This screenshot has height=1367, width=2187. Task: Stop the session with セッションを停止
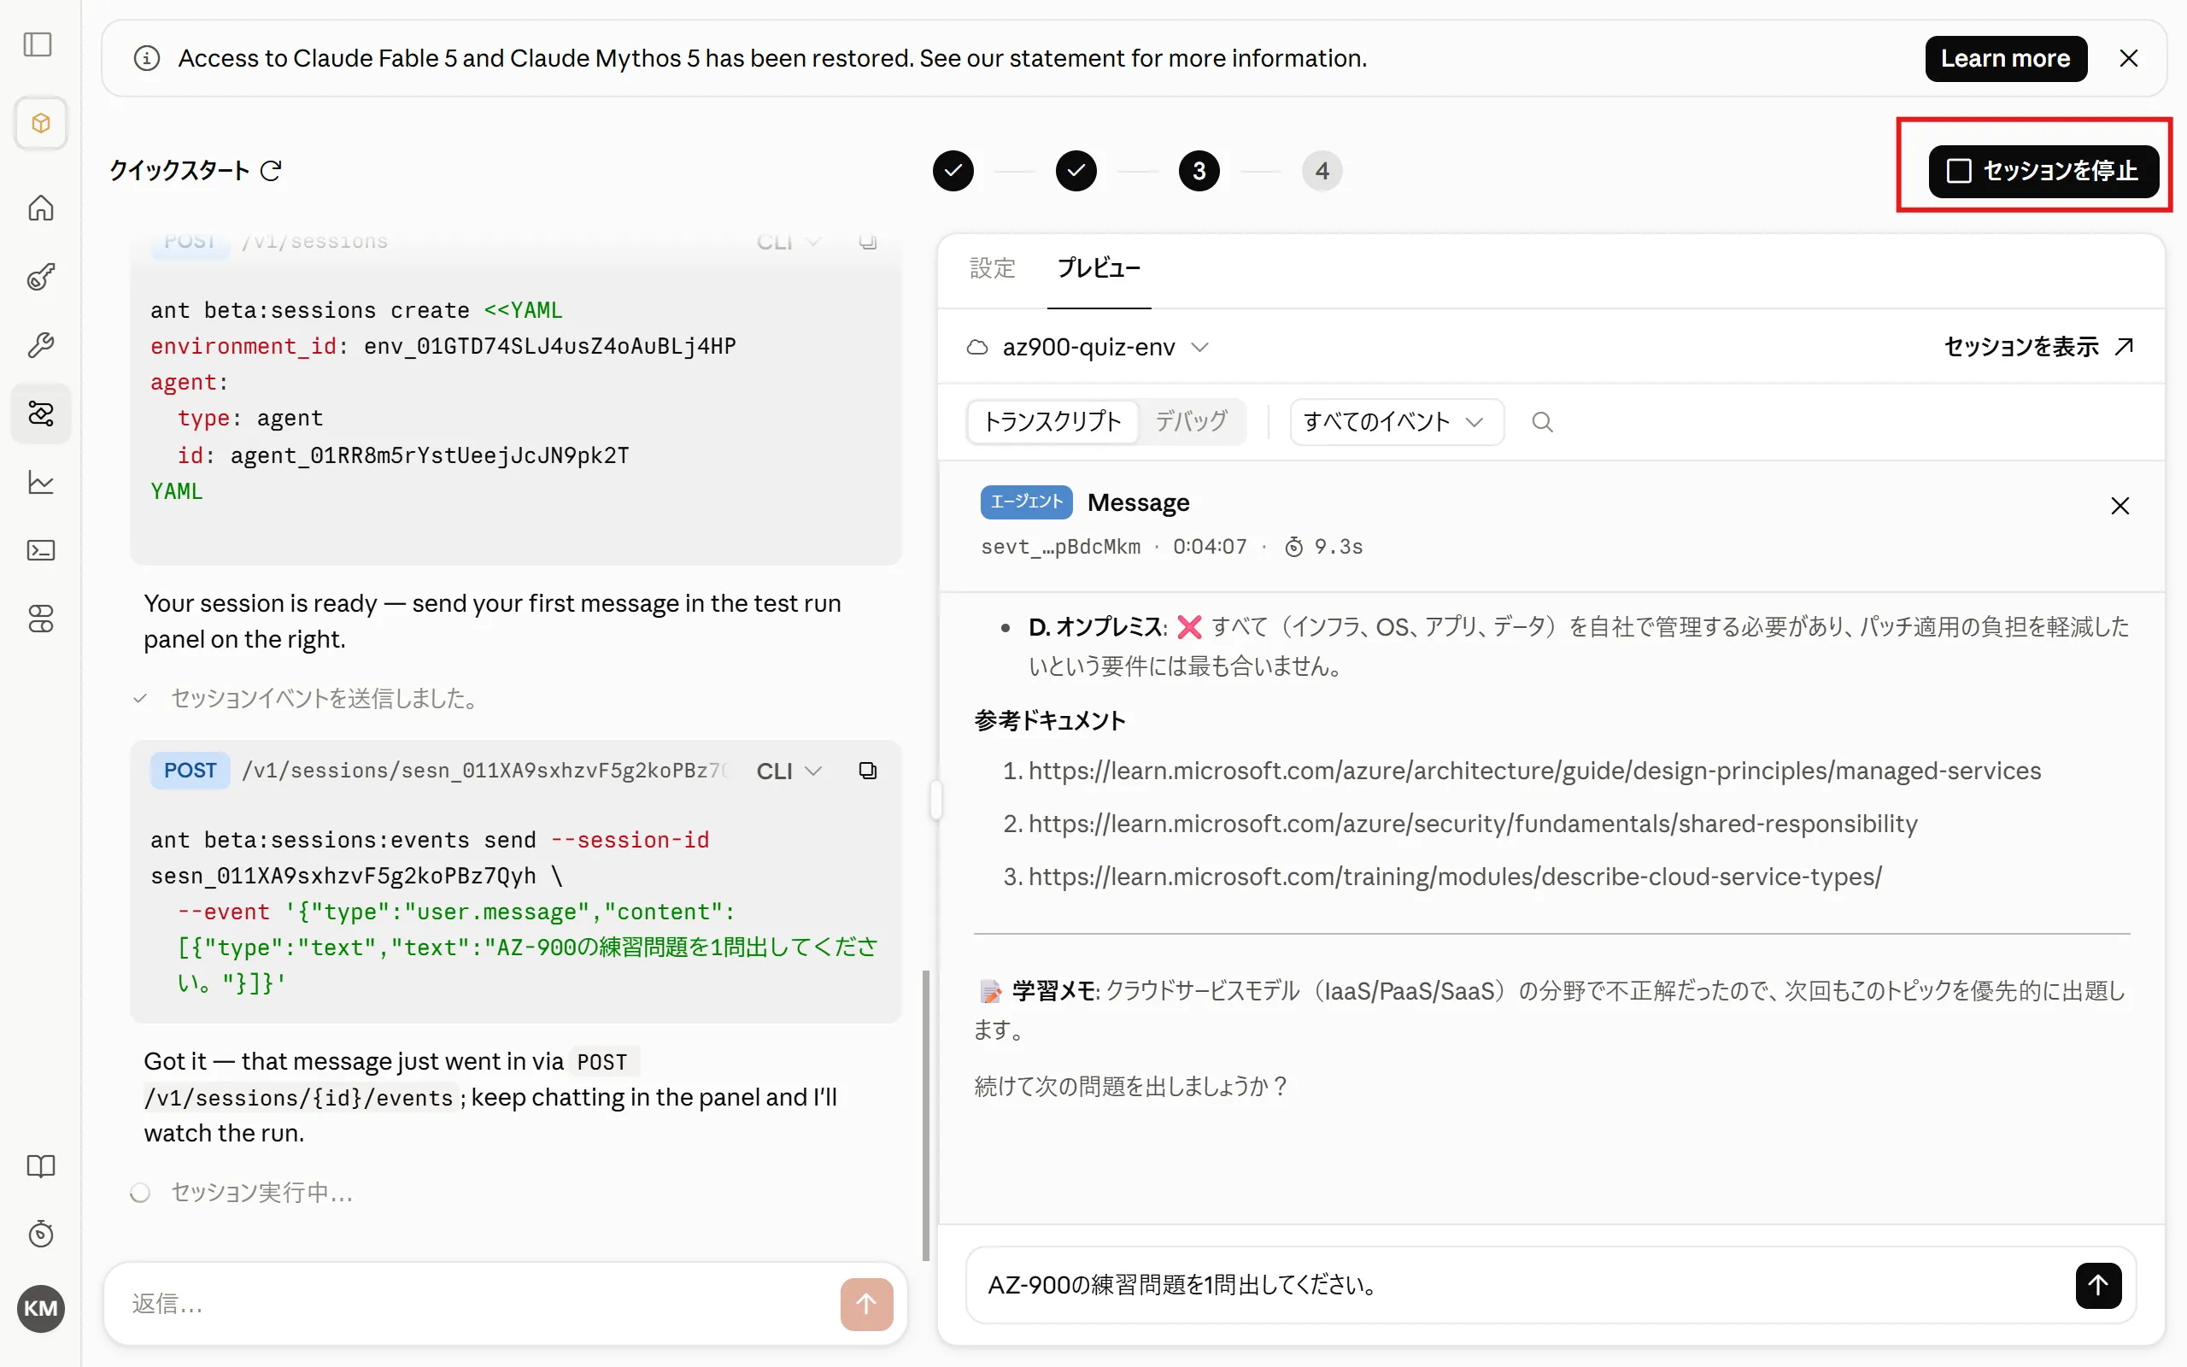(2043, 171)
